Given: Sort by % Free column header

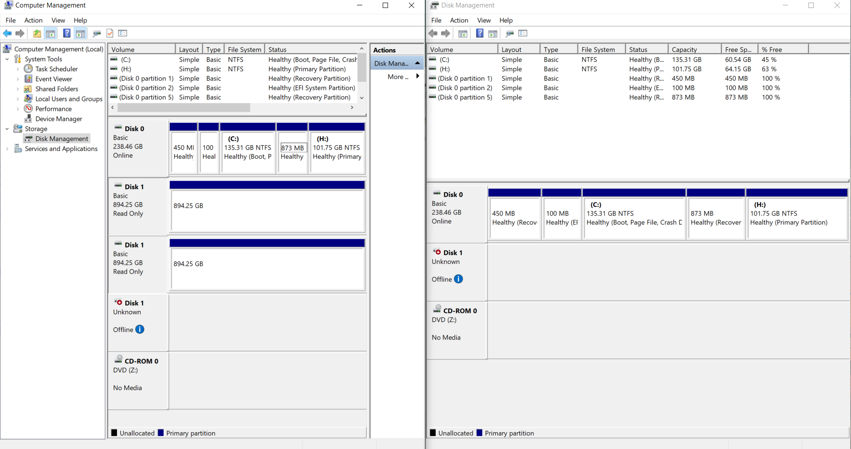Looking at the screenshot, I should point(783,49).
